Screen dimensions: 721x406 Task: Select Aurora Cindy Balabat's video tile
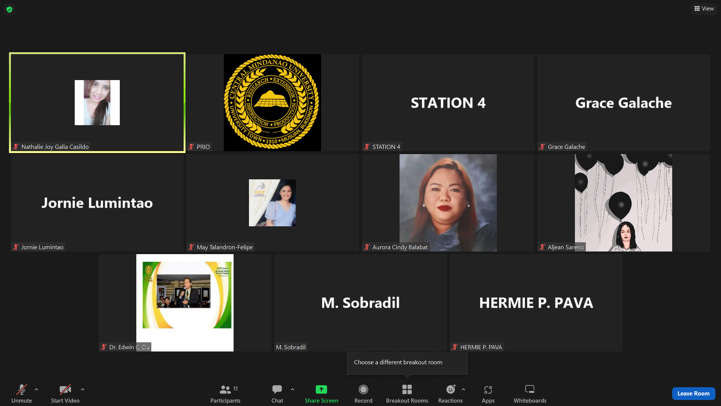coord(448,203)
